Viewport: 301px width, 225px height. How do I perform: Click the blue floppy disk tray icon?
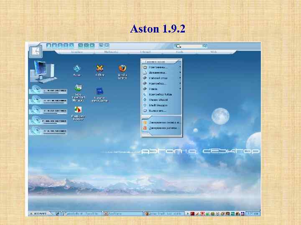click(242, 213)
